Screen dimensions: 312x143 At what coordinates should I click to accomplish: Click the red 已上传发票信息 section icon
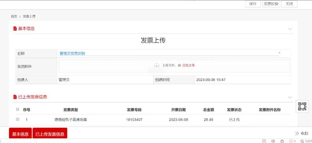(15, 97)
